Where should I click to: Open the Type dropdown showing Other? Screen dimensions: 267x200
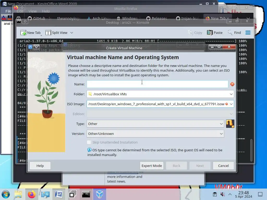pyautogui.click(x=155, y=124)
